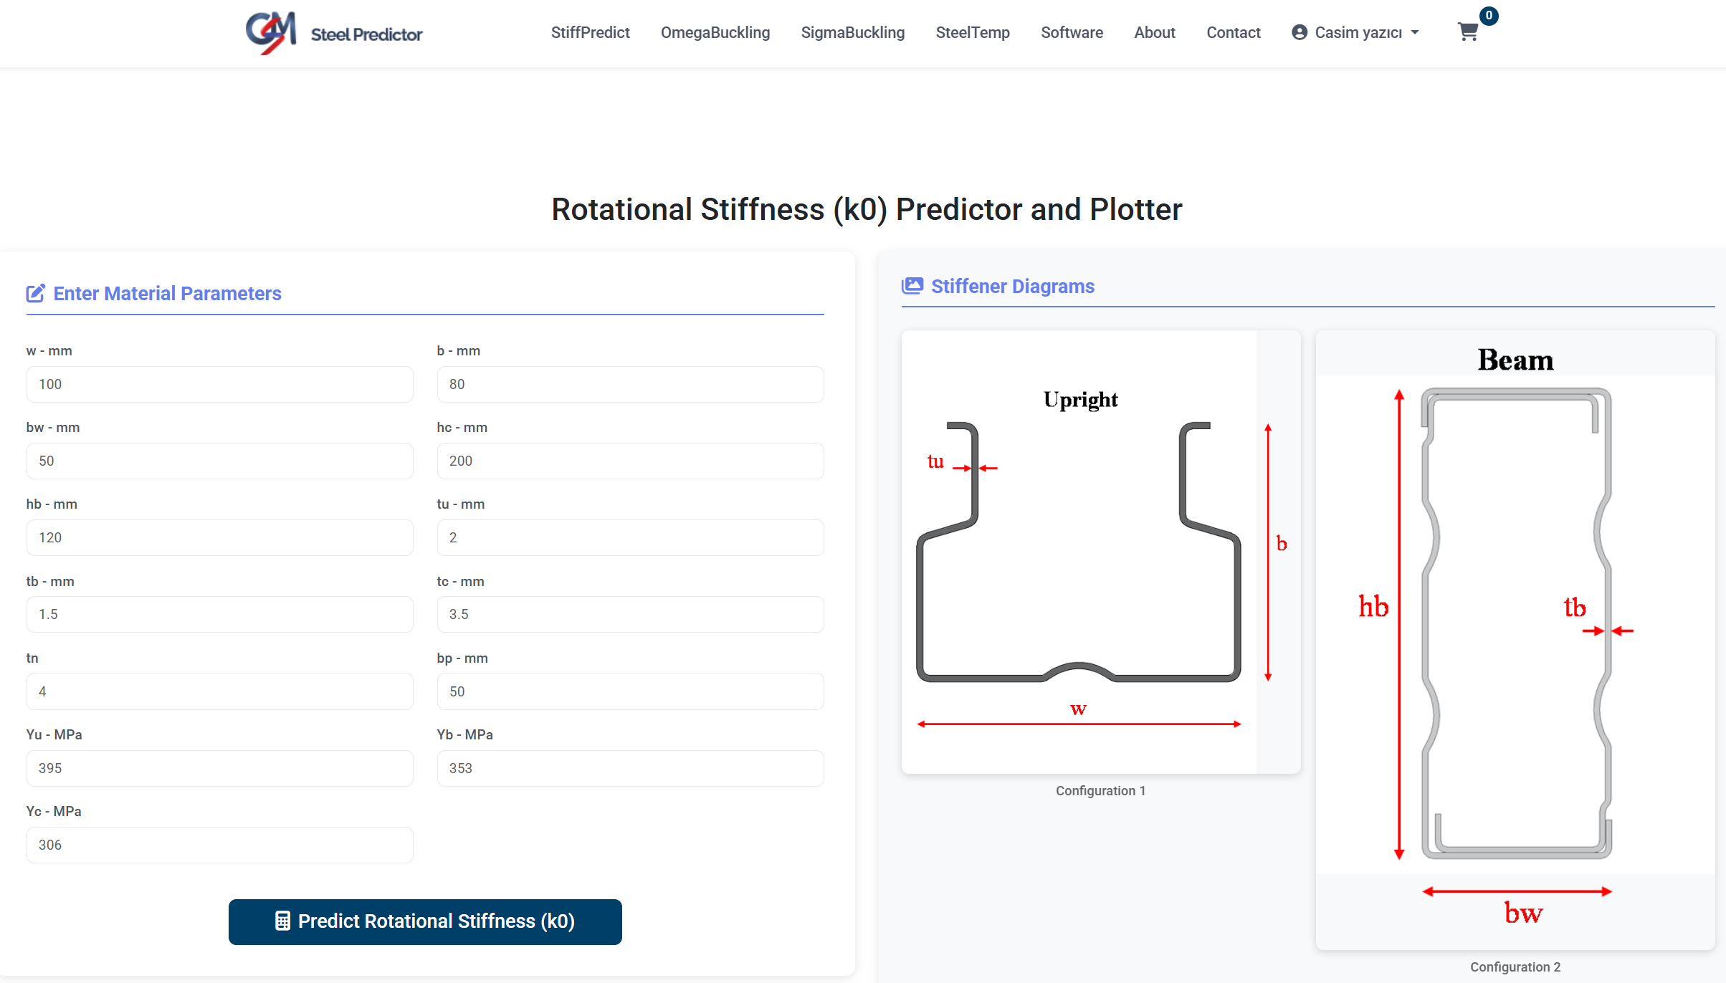The height and width of the screenshot is (983, 1726).
Task: Click the images icon beside Stiffener Diagrams
Action: click(x=912, y=286)
